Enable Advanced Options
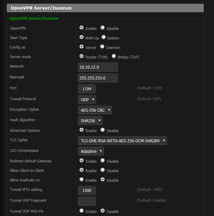Image resolution: width=214 pixels, height=216 pixels. [x=82, y=130]
